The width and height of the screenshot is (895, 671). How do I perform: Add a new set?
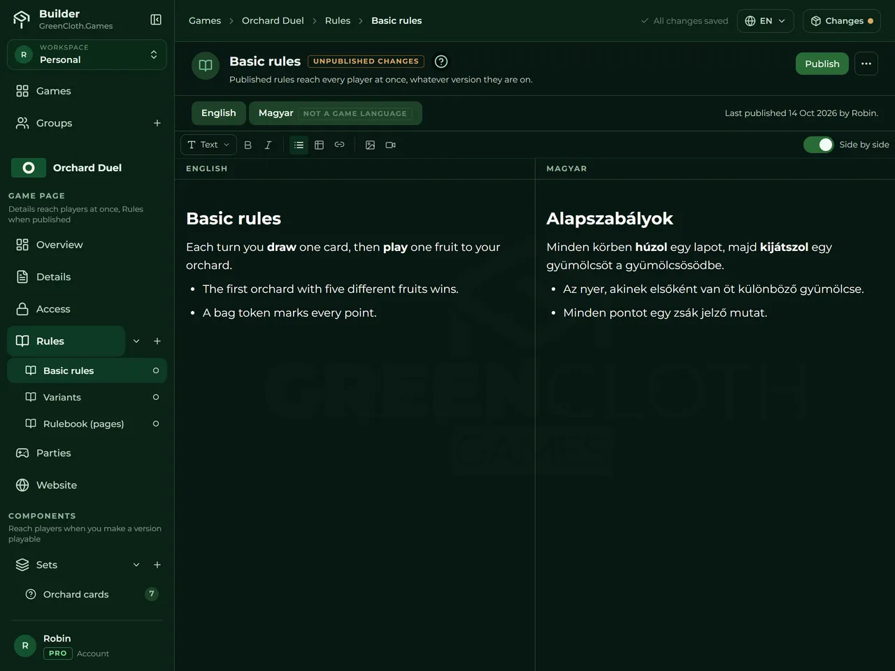tap(157, 565)
